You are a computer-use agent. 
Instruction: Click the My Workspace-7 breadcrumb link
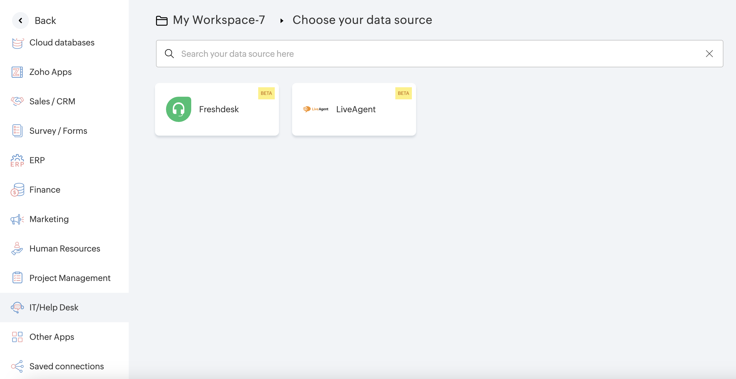click(x=219, y=20)
